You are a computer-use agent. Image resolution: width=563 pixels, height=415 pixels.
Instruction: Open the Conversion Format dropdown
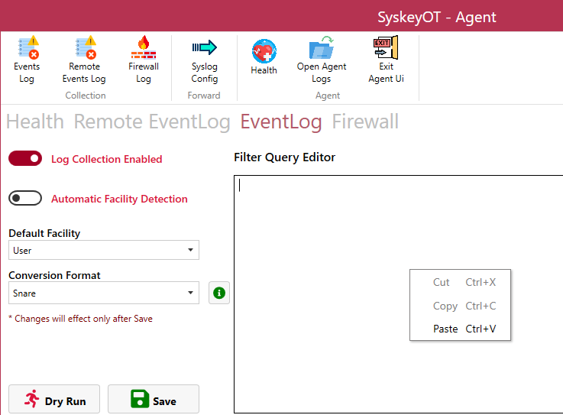(x=104, y=293)
